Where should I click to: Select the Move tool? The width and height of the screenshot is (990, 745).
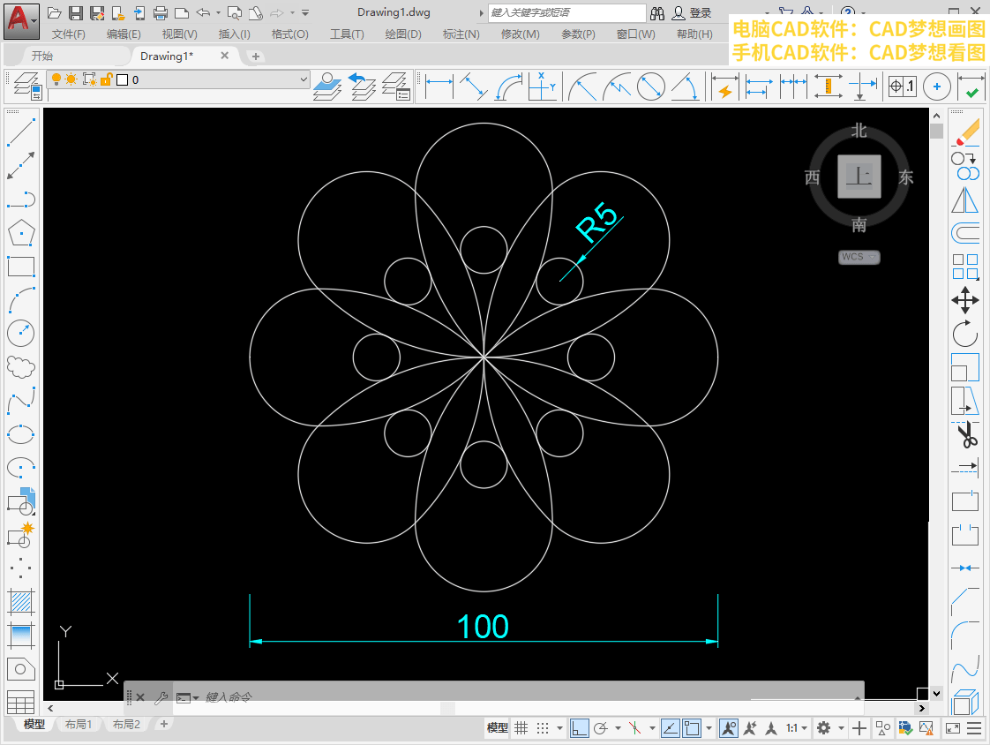click(x=965, y=300)
